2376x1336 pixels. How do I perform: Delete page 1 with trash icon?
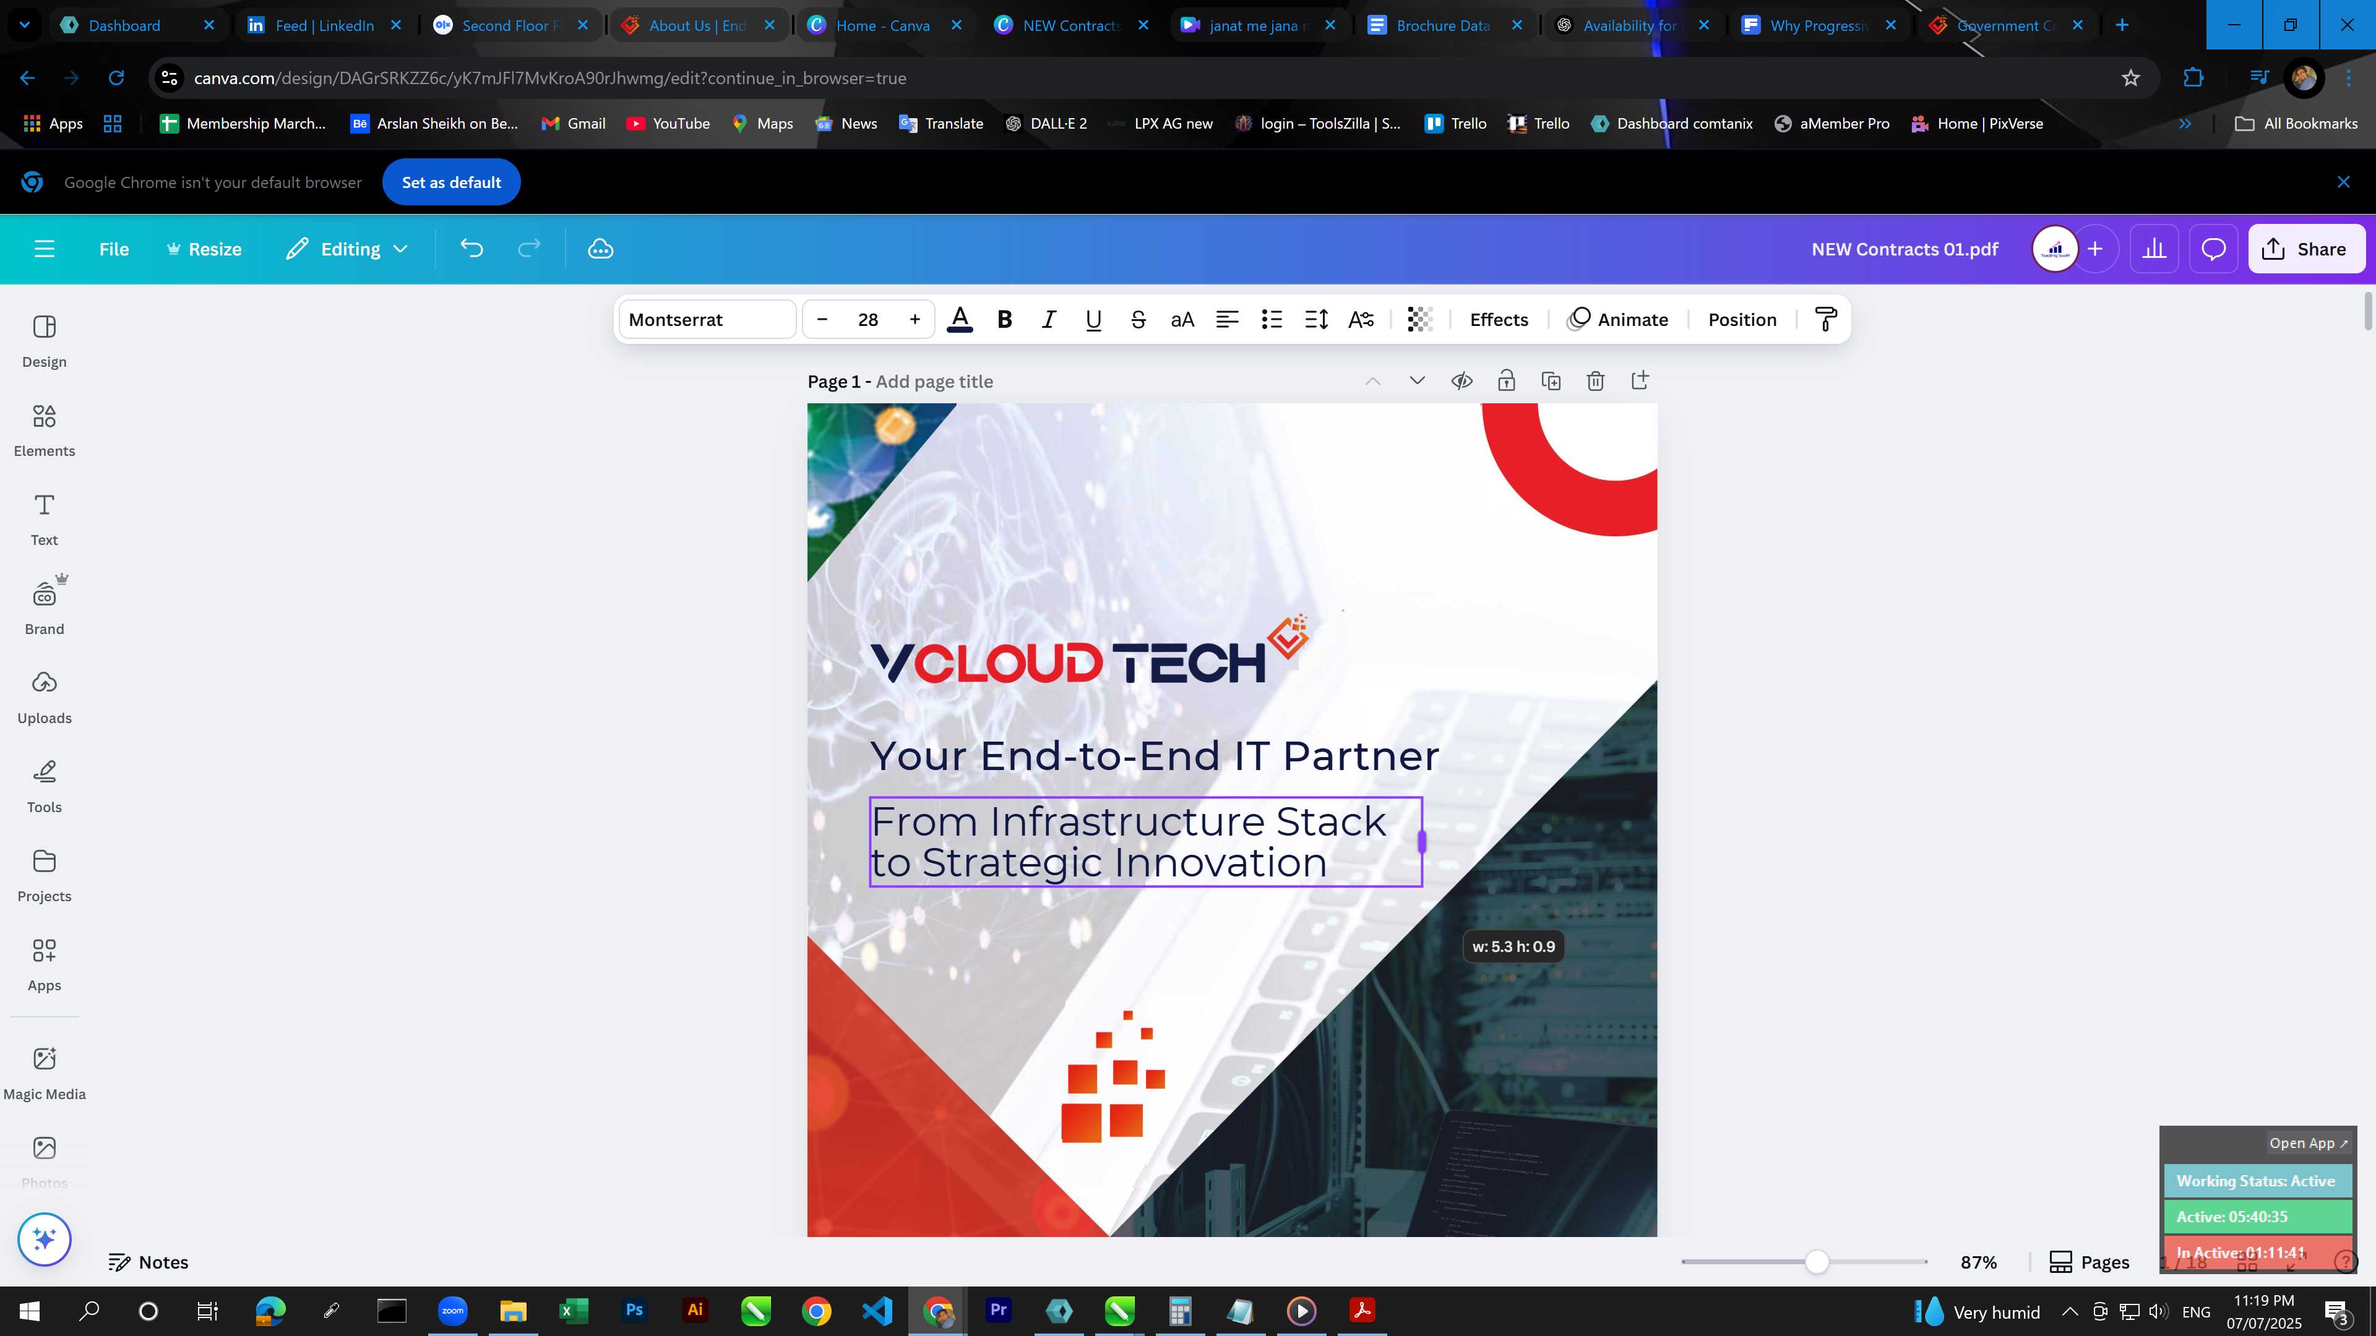pyautogui.click(x=1596, y=381)
